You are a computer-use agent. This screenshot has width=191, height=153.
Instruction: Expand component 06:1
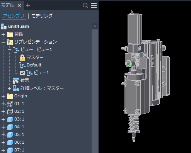pyautogui.click(x=3, y=143)
